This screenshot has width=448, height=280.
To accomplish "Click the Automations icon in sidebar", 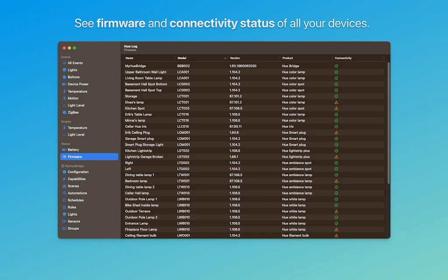I will pos(64,193).
